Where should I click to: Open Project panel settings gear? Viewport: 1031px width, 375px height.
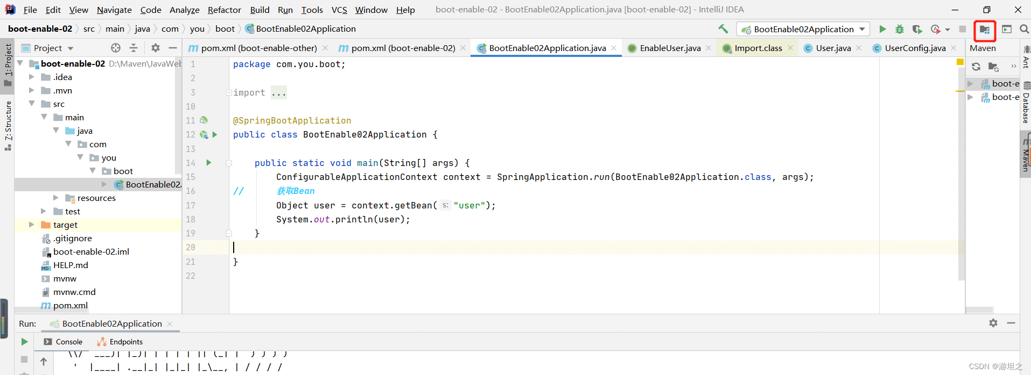coord(156,48)
